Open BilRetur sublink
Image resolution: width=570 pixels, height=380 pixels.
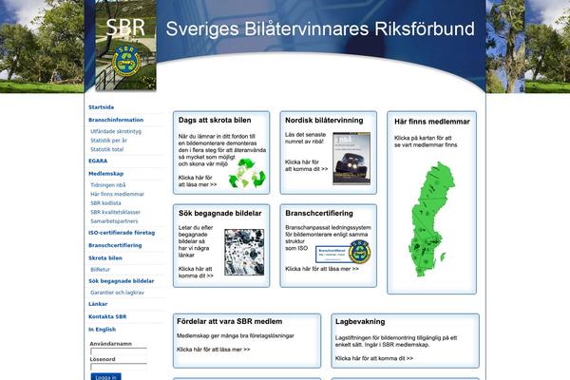coord(100,270)
